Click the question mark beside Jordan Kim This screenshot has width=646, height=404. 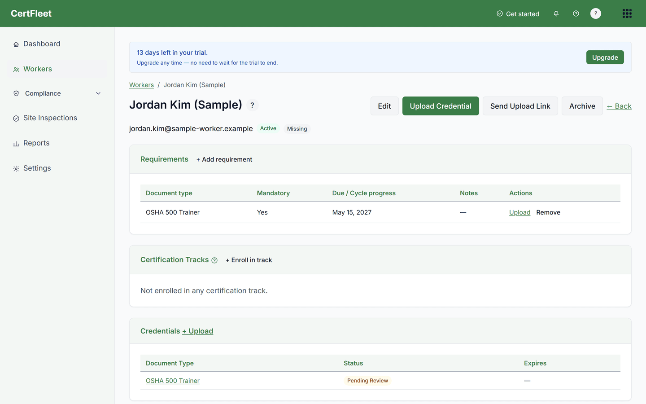253,105
